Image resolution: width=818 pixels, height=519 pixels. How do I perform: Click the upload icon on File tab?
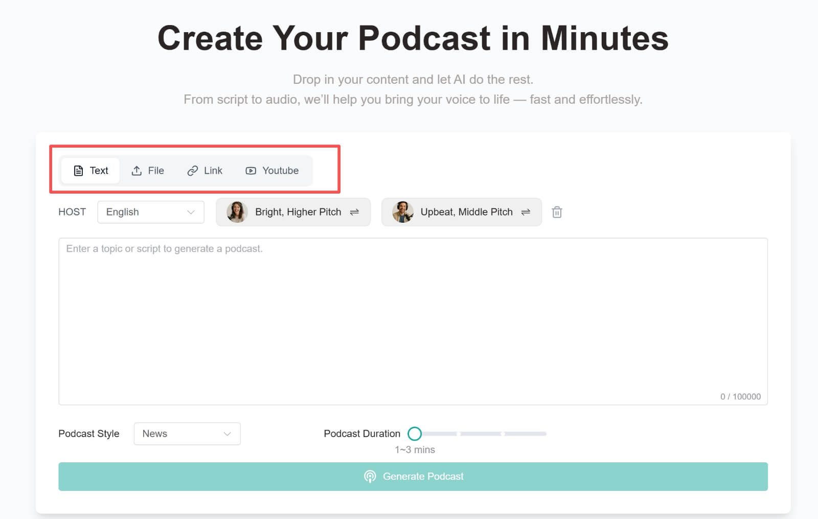coord(137,171)
